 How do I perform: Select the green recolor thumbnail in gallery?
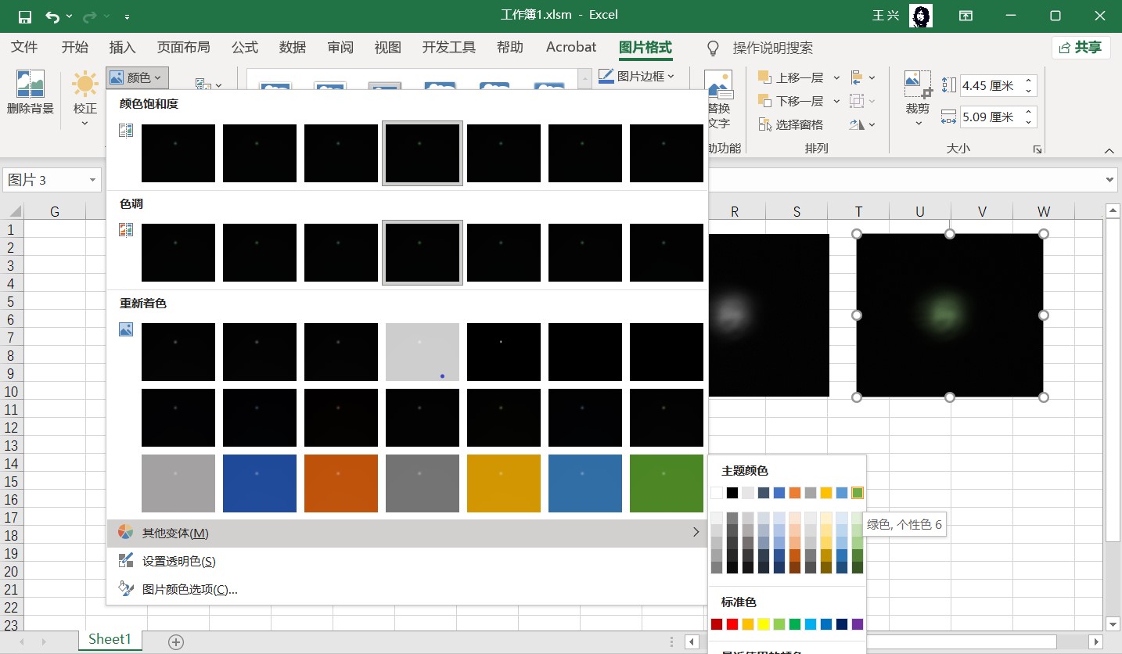(x=667, y=483)
